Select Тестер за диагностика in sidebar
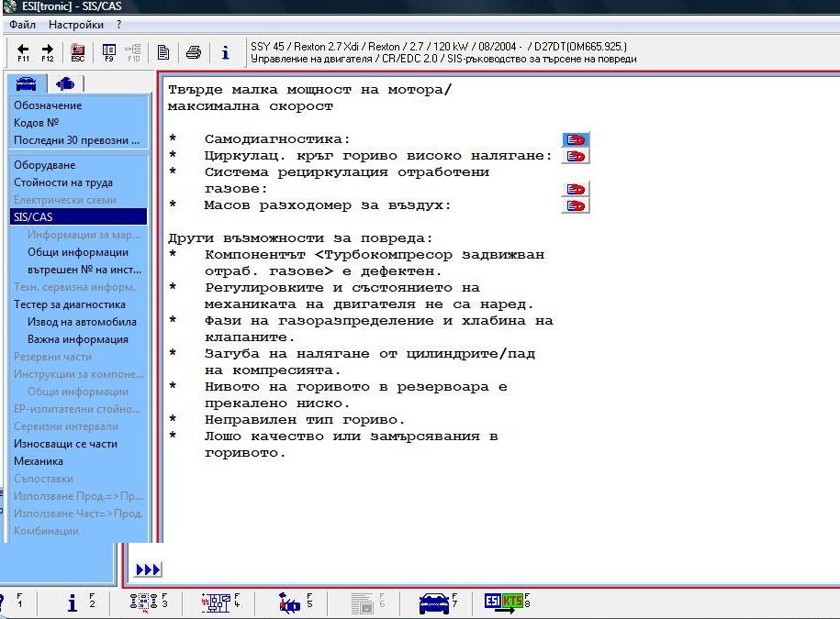This screenshot has height=619, width=840. click(x=69, y=304)
